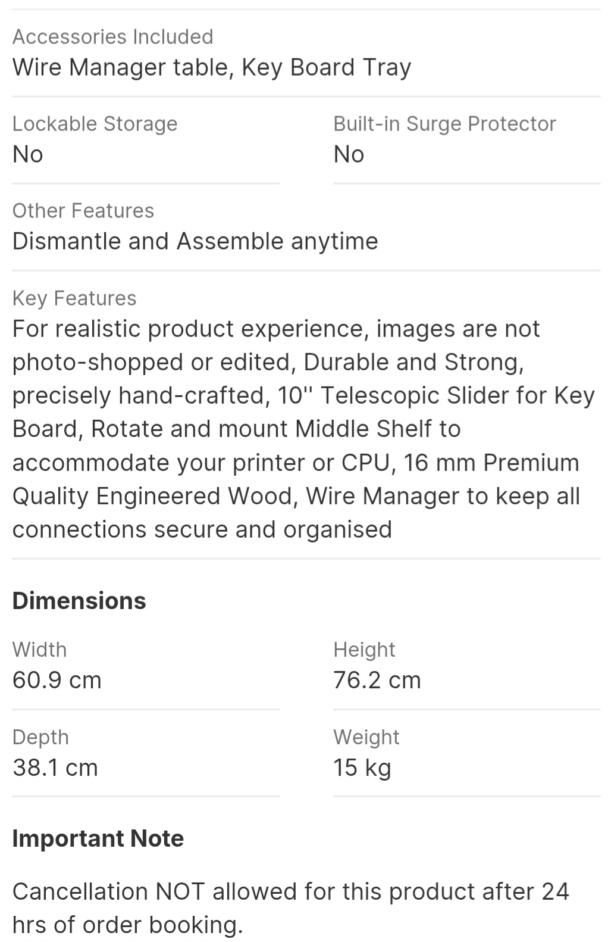This screenshot has width=611, height=942.
Task: Tap the 60.9 cm width value
Action: [x=57, y=680]
